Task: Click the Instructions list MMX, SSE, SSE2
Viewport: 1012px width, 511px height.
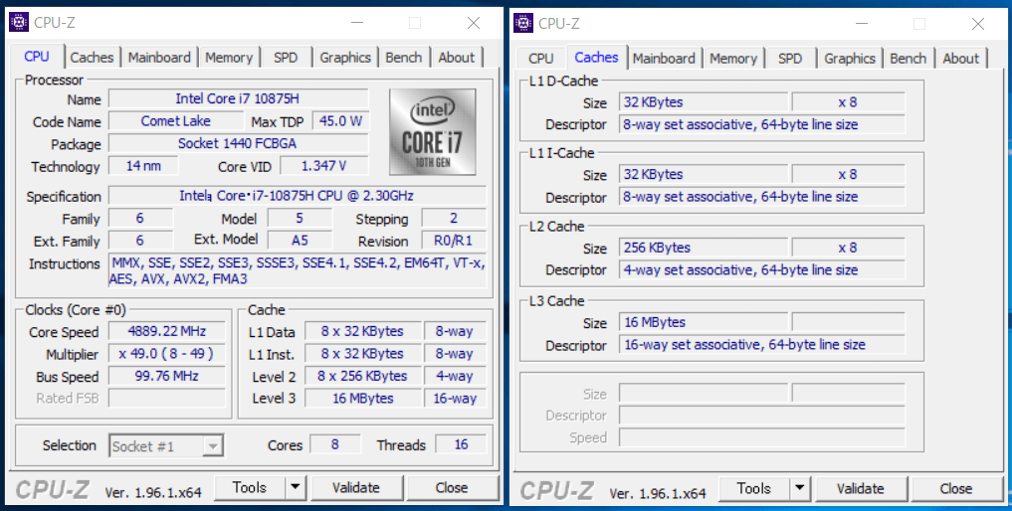Action: [297, 271]
